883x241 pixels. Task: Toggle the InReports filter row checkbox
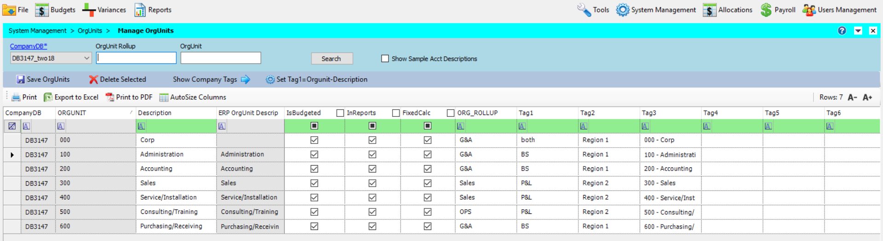coord(372,126)
